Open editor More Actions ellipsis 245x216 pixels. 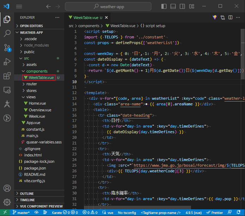coord(238,18)
